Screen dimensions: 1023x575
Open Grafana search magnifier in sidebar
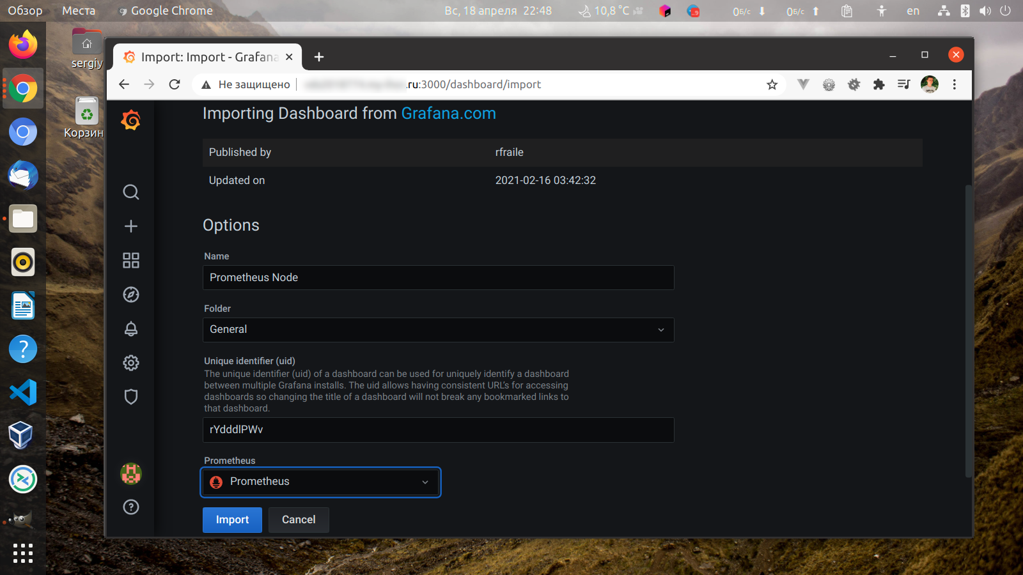131,192
